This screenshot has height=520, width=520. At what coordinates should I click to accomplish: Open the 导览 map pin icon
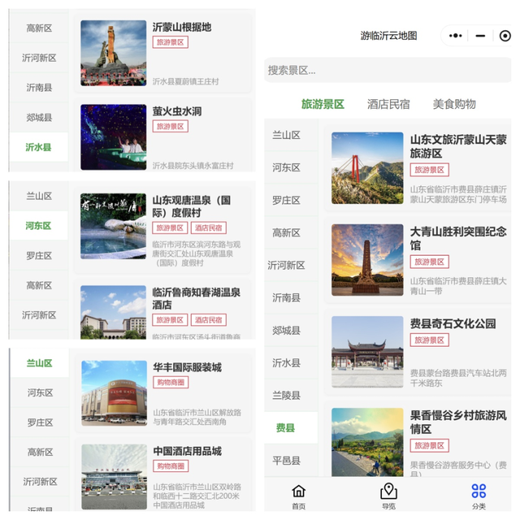388,496
